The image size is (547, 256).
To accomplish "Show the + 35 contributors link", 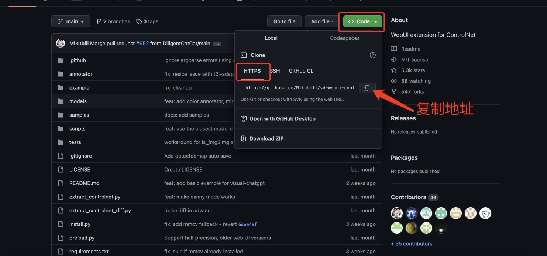I will pyautogui.click(x=412, y=243).
